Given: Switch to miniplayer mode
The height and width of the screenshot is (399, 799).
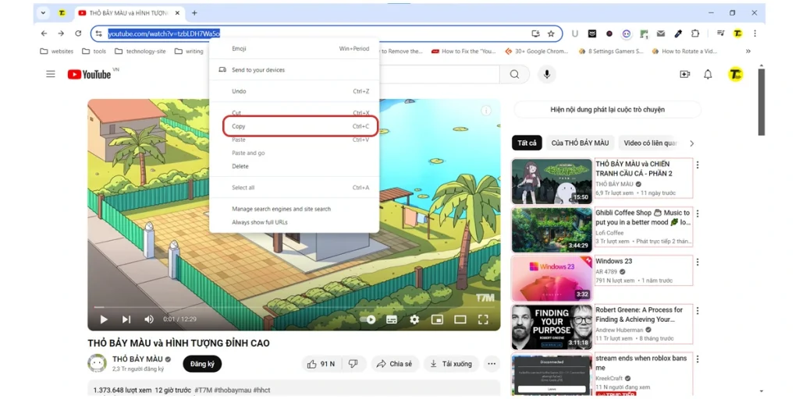Looking at the screenshot, I should pos(437,320).
